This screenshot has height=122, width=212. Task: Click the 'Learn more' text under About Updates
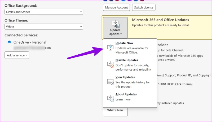(x=123, y=99)
